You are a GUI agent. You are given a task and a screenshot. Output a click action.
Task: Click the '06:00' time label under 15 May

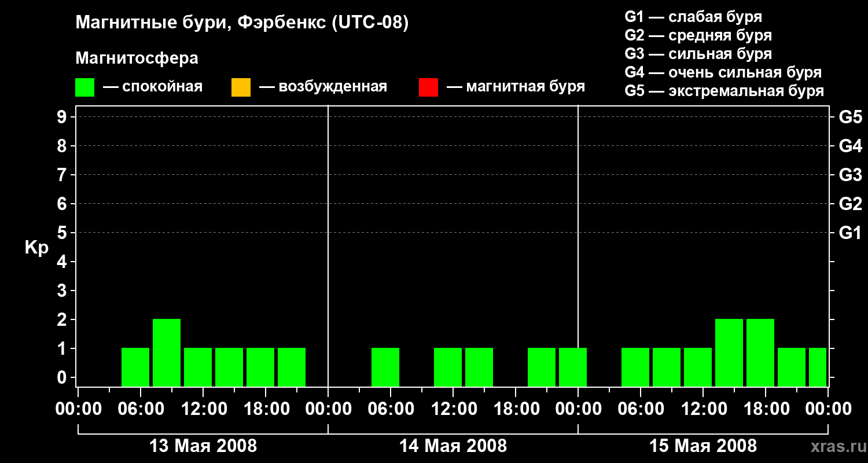coord(641,409)
